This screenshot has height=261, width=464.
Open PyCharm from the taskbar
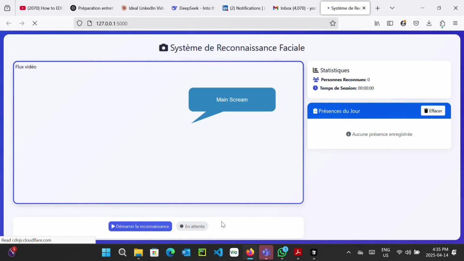click(x=202, y=253)
